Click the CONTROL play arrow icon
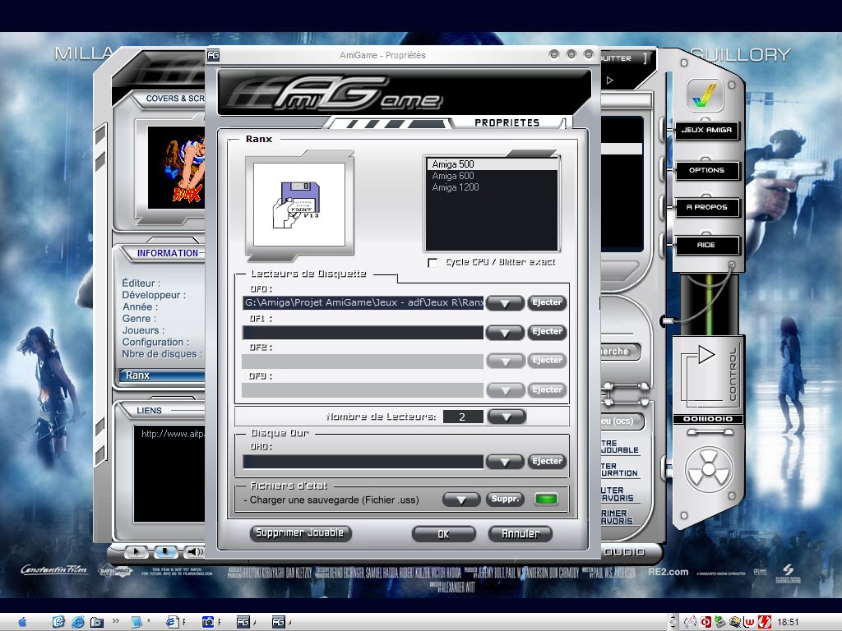Viewport: 842px width, 631px height. (706, 355)
